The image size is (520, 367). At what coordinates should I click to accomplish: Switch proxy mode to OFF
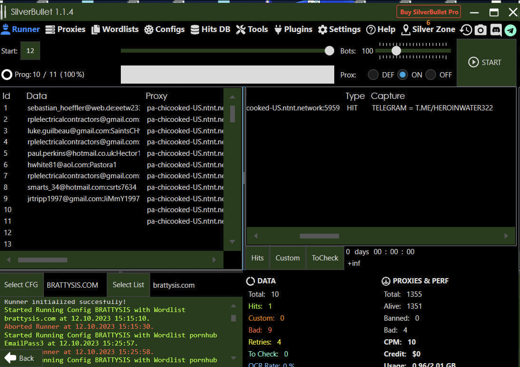coord(431,75)
